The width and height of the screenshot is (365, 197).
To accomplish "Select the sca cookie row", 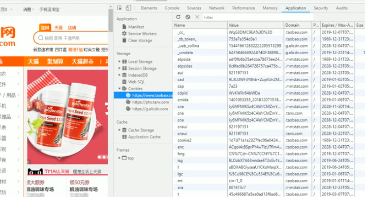I will [269, 188].
